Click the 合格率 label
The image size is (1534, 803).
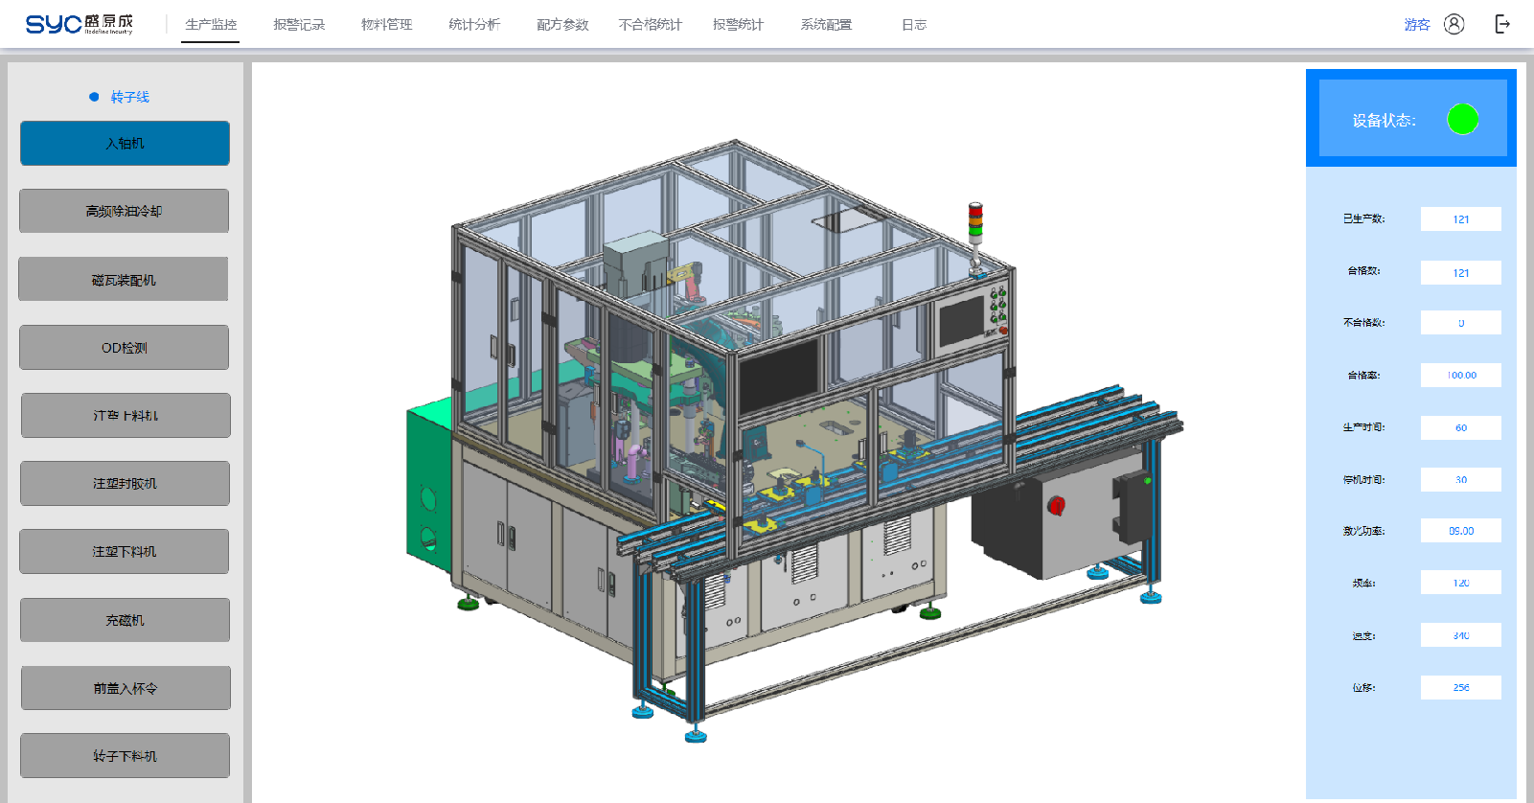click(1363, 376)
